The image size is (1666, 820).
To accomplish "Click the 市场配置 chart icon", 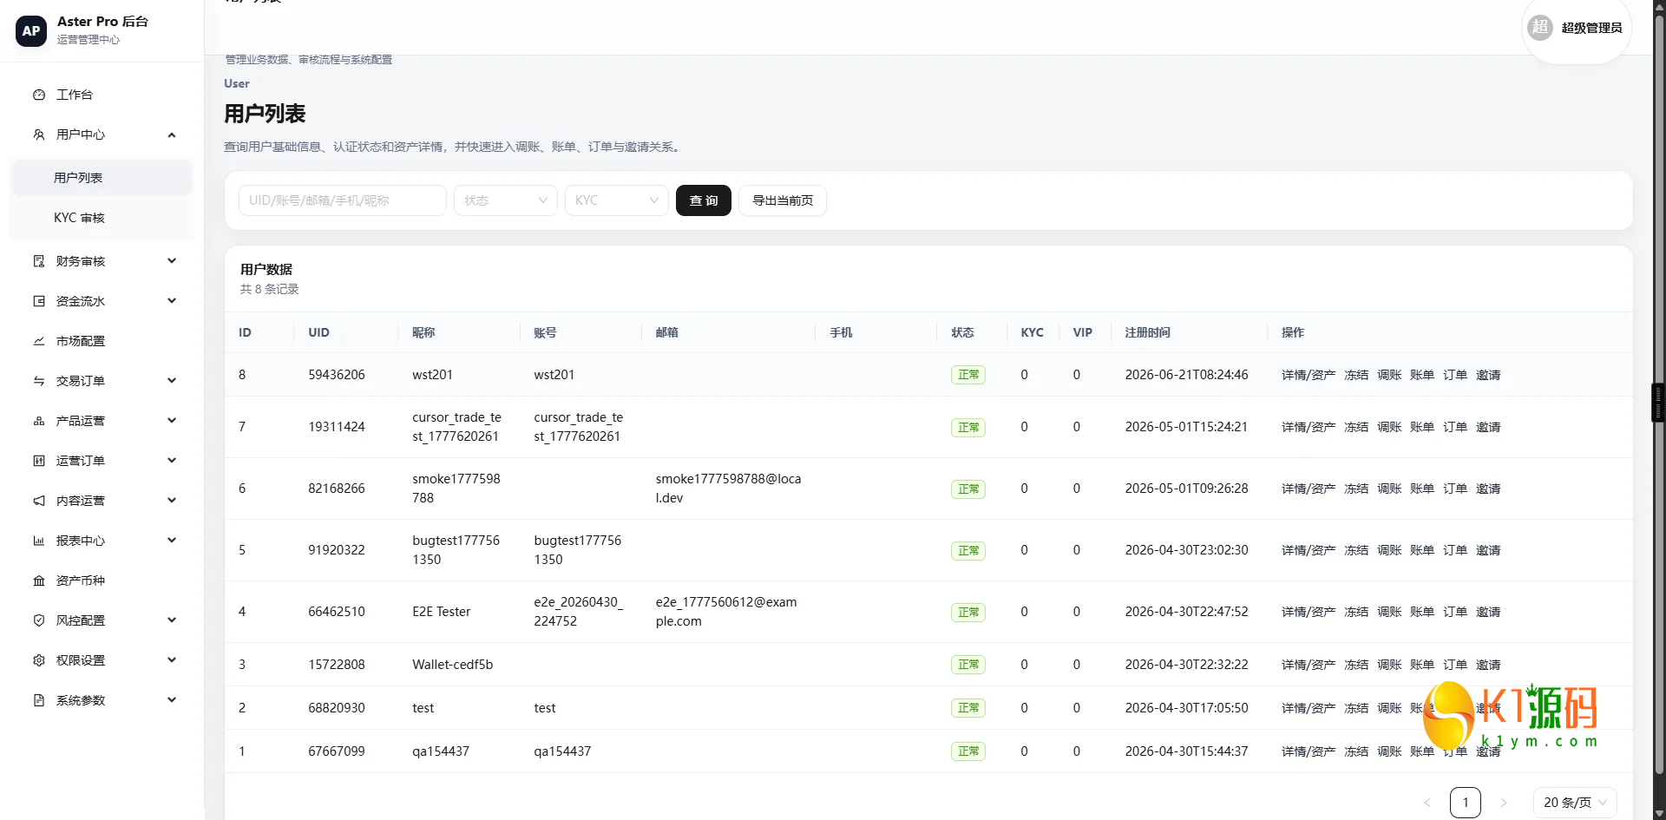I will pyautogui.click(x=39, y=341).
